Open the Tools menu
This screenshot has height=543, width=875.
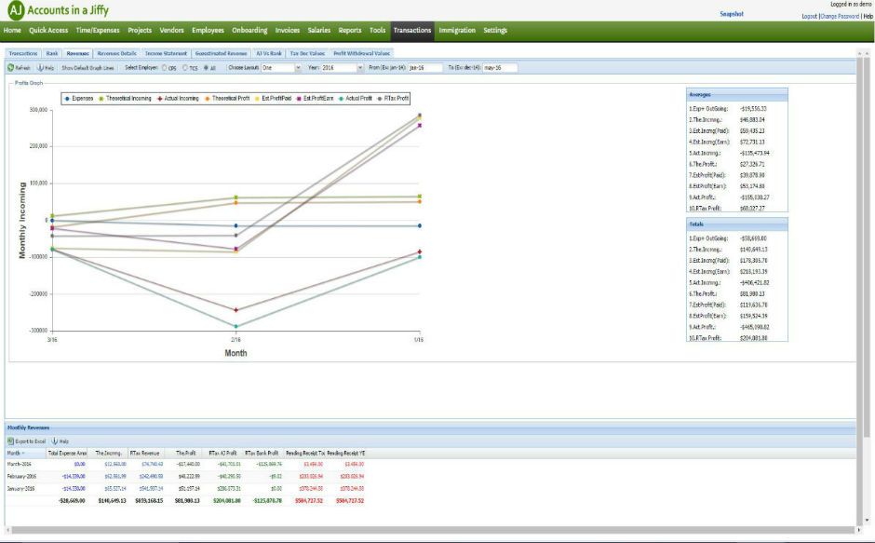pyautogui.click(x=378, y=30)
